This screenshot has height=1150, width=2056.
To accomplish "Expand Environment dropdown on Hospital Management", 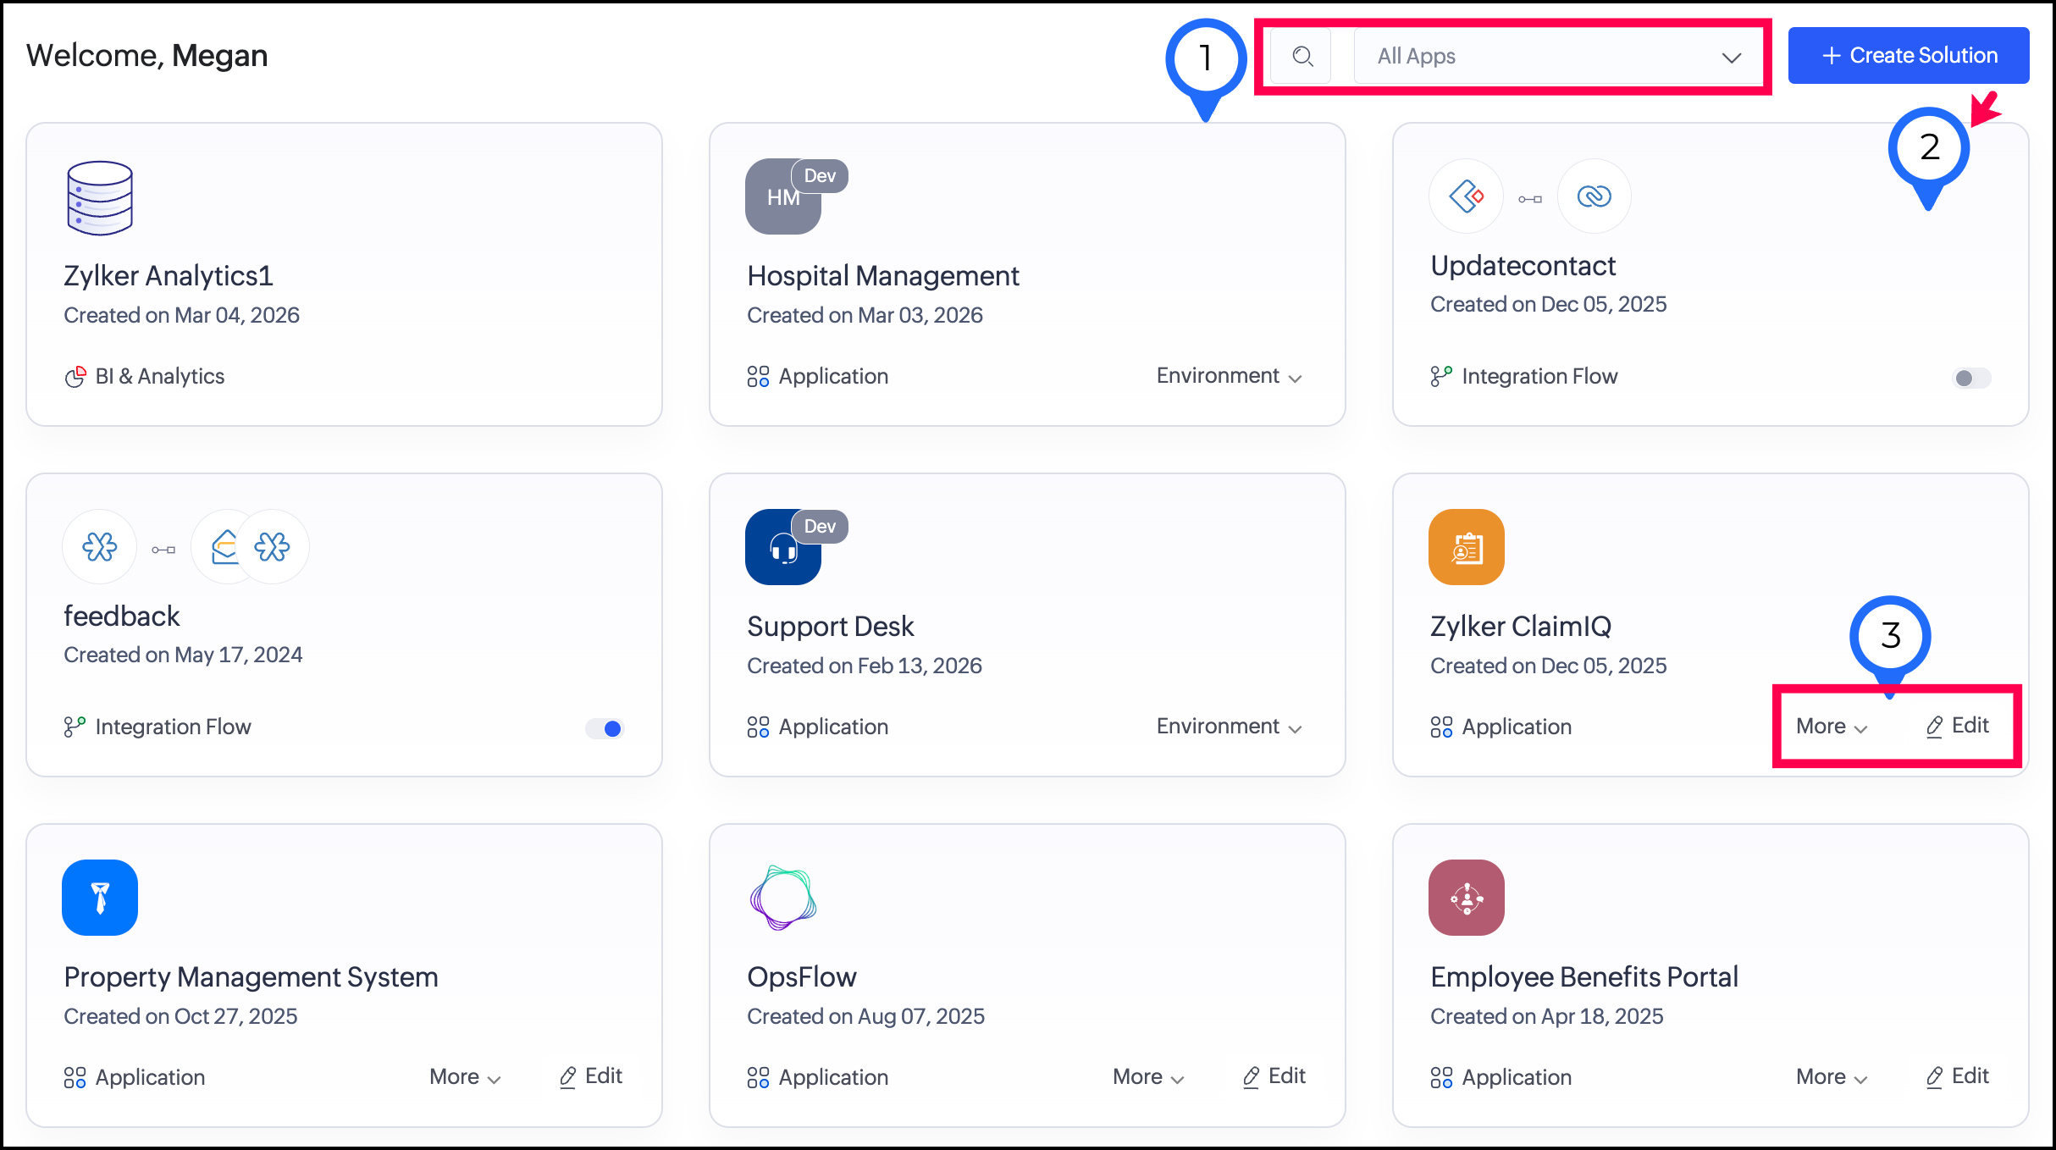I will [1229, 376].
